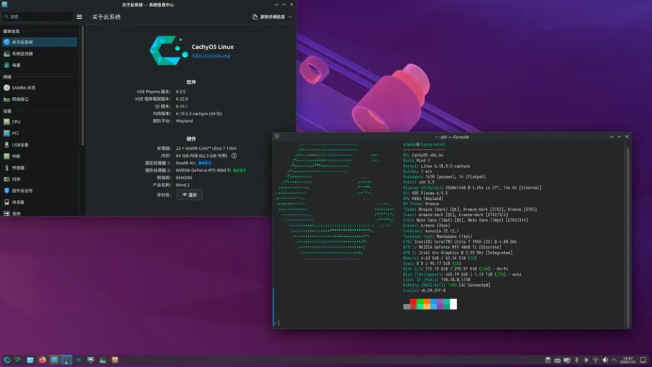Focus the 搜索 search field
Viewport: 652px width, 367px height.
tap(37, 17)
